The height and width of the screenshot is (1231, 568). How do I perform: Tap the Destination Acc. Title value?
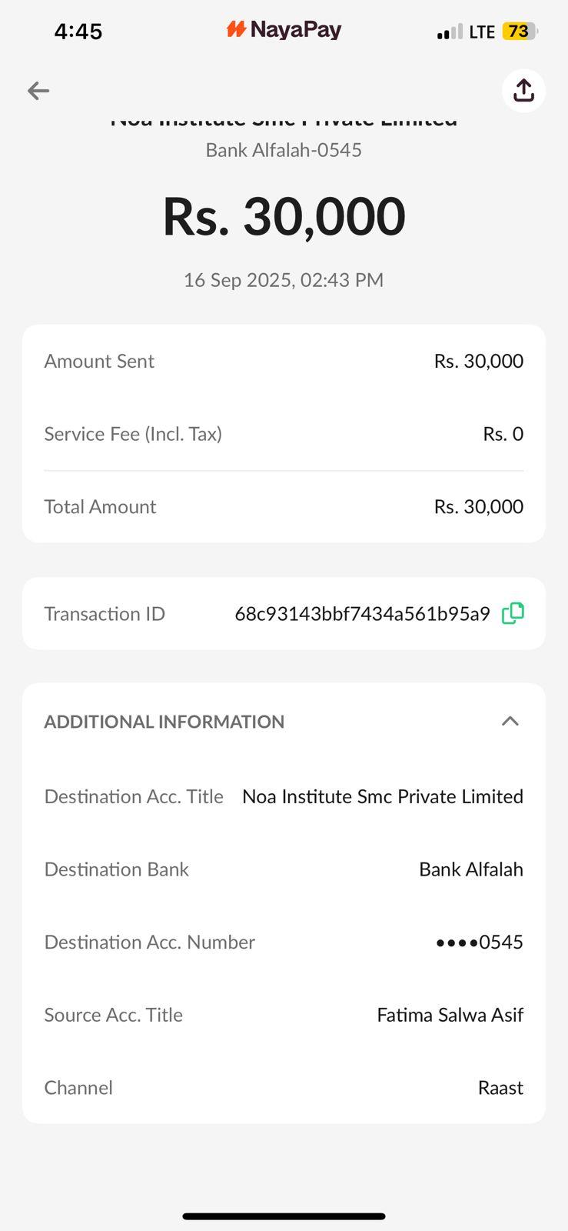pyautogui.click(x=382, y=796)
